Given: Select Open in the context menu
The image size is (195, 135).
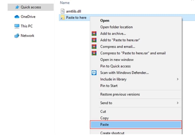Looking at the screenshot, I should point(105,20).
